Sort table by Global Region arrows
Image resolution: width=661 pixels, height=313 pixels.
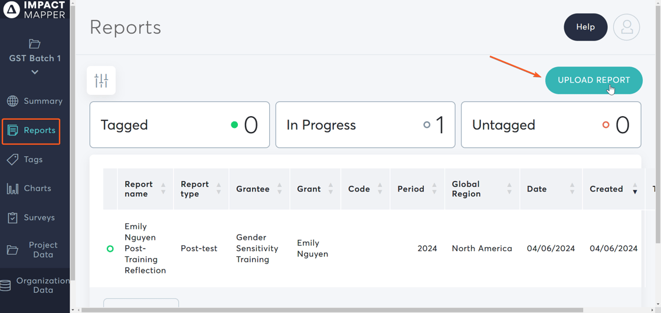[x=509, y=189]
